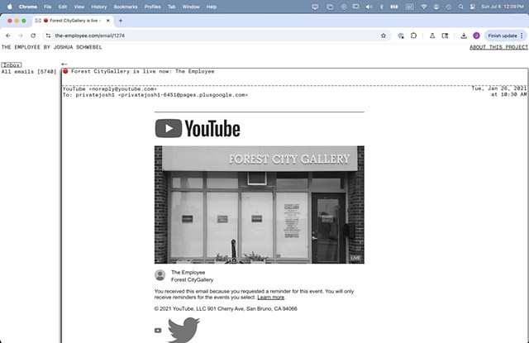Open the History menu
Viewport: 529px width, 343px height.
99,7
